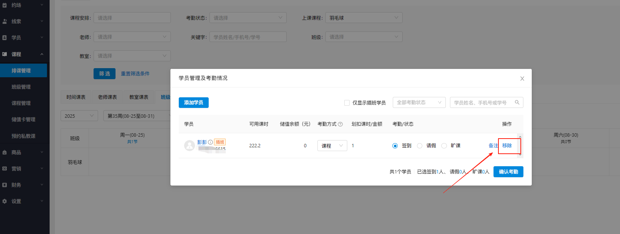The width and height of the screenshot is (620, 234).
Task: Click the 备注 link for 彭彭
Action: tap(493, 146)
